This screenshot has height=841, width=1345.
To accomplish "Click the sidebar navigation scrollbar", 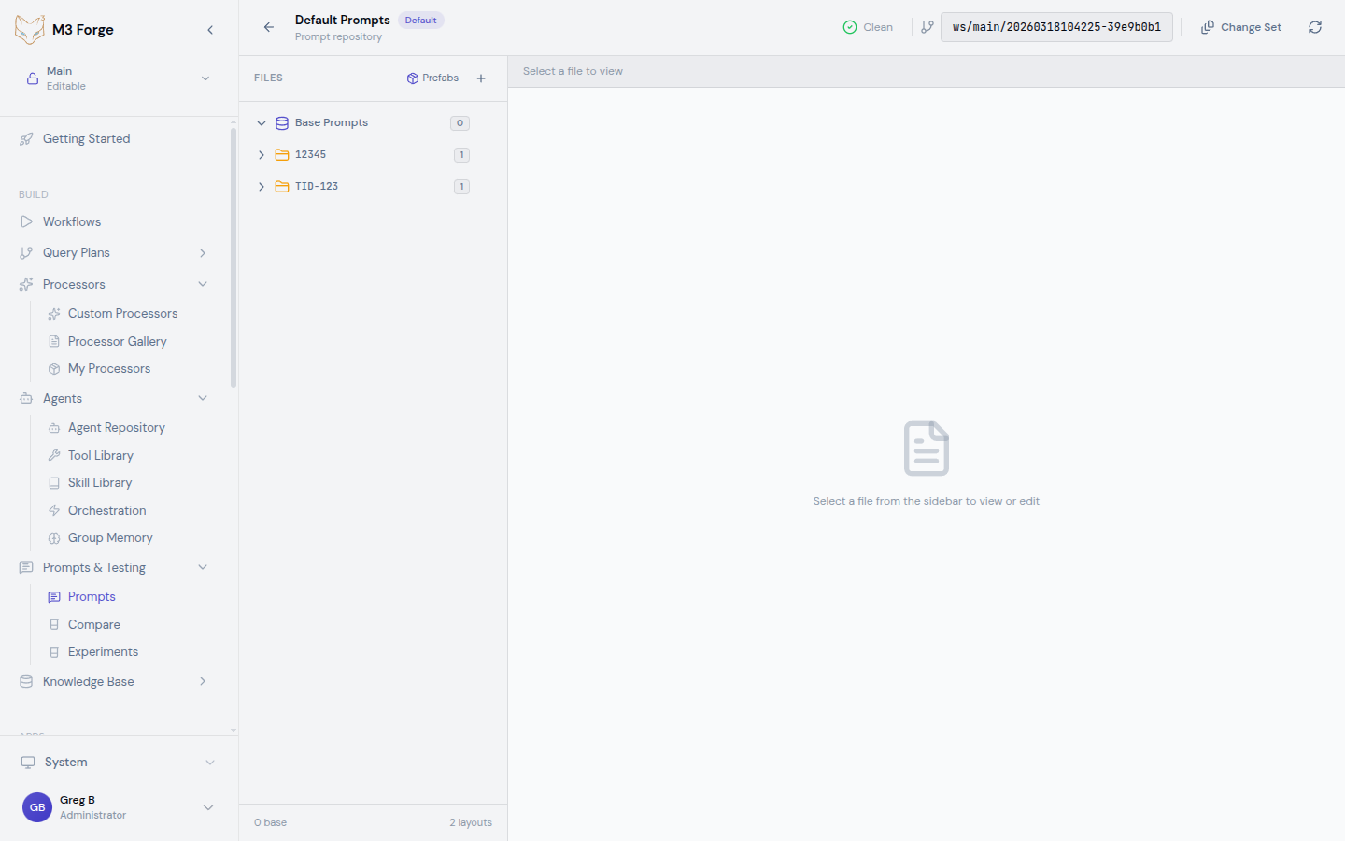I will tap(234, 257).
